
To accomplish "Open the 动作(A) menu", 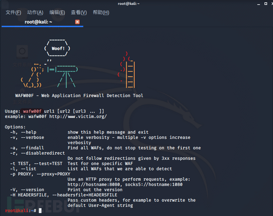I will pos(35,13).
